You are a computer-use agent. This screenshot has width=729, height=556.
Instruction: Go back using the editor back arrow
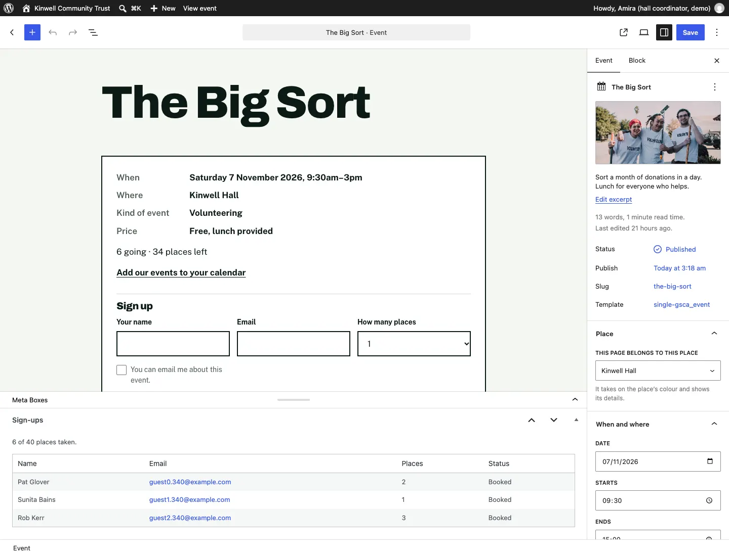12,32
